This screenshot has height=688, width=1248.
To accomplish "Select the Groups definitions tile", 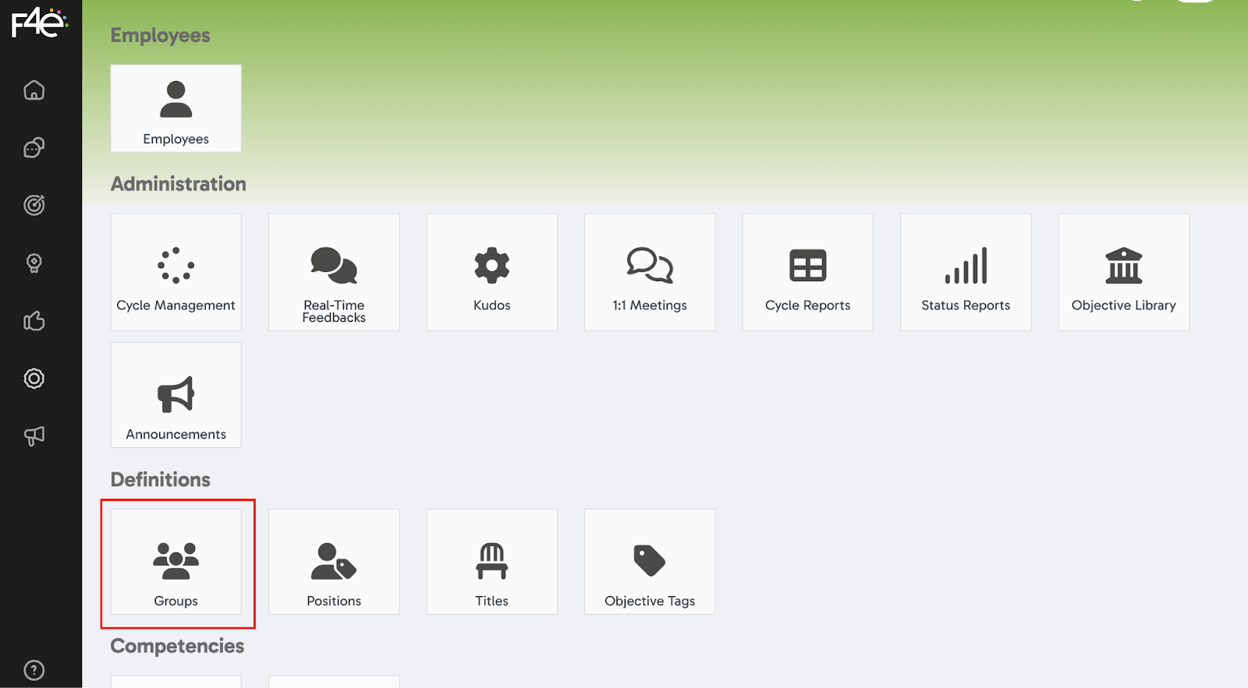I will point(176,563).
